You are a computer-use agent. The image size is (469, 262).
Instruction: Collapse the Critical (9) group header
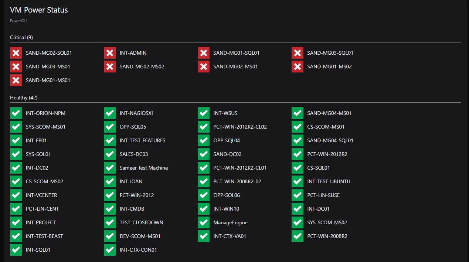(21, 37)
